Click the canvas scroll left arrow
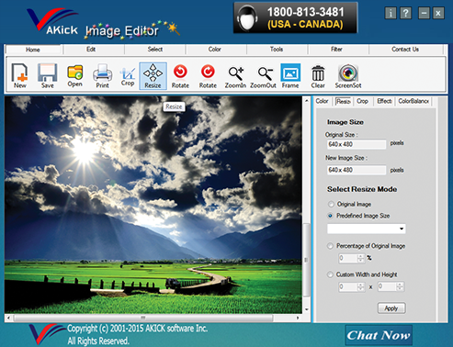Viewport: 453px width, 347px height. tap(8, 318)
